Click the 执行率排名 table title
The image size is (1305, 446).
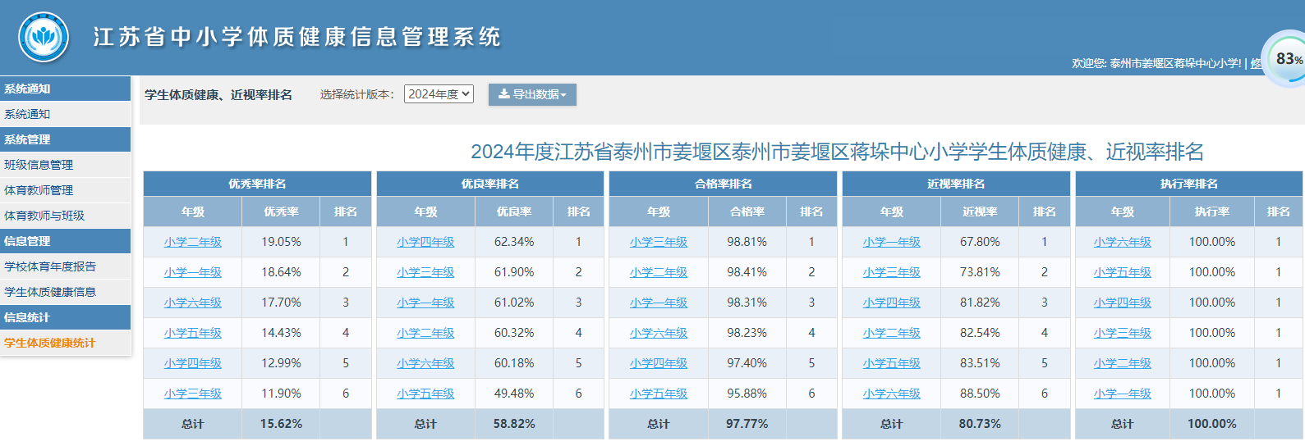pyautogui.click(x=1189, y=184)
